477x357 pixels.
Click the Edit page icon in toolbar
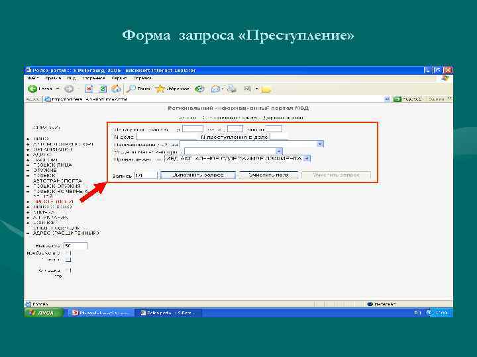point(247,89)
